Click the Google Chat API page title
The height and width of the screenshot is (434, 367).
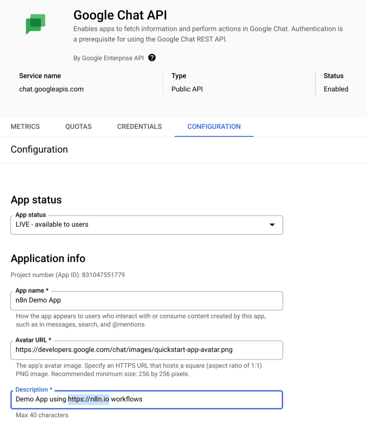pyautogui.click(x=120, y=15)
